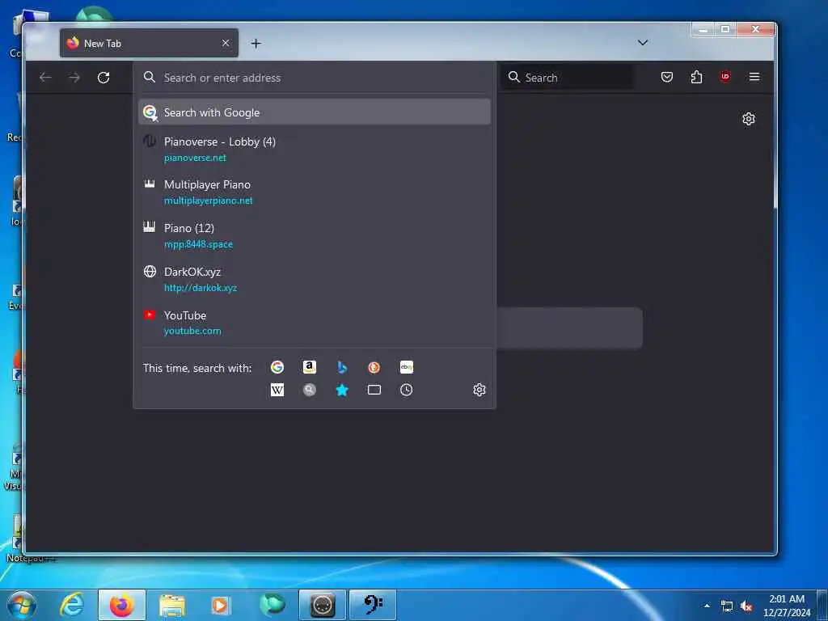Close the New Tab tab

[226, 43]
